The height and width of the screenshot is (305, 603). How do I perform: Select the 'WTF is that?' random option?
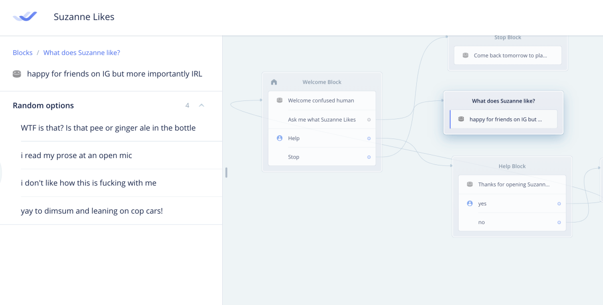[108, 128]
